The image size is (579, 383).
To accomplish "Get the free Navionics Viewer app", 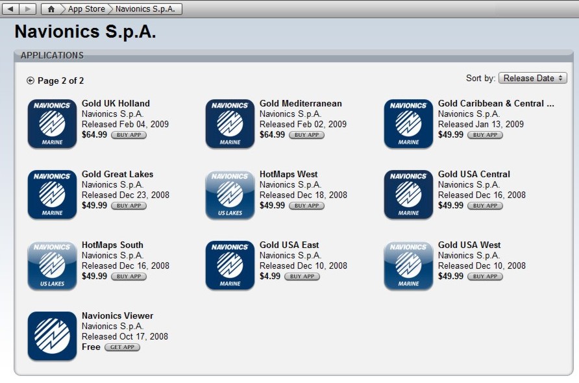I will tap(122, 347).
